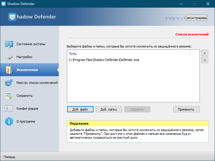Click the '<' arrow button
Viewport: 215px width, 161px height.
click(x=205, y=60)
